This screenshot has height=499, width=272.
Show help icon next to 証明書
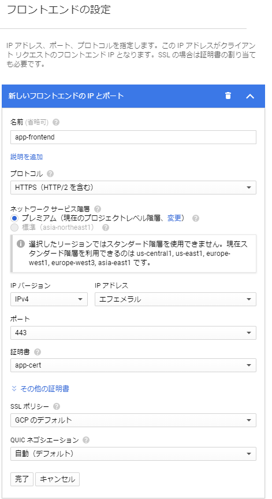coord(38,352)
